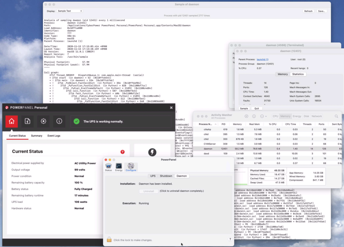
Task: Click the stop process icon in Activity Monitor
Action: [x=246, y=116]
